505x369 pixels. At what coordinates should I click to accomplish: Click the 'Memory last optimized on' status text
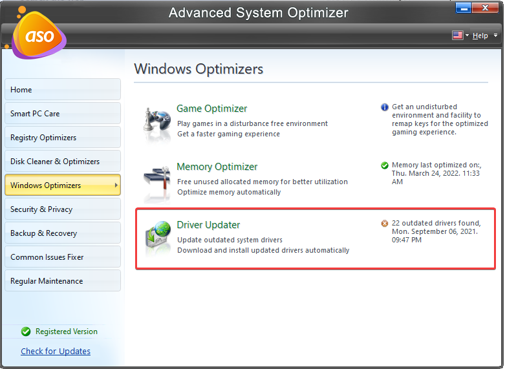click(x=436, y=173)
